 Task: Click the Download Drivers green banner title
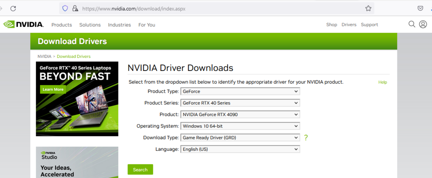(72, 41)
